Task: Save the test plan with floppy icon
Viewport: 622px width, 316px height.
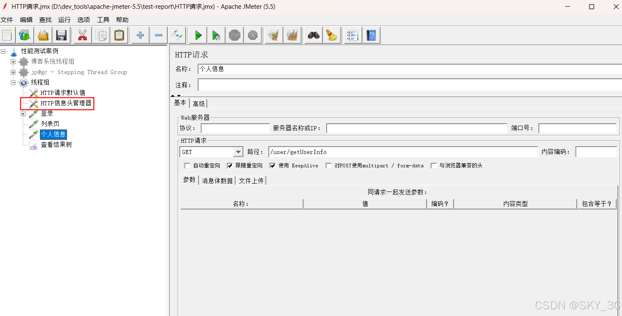Action: pos(62,35)
